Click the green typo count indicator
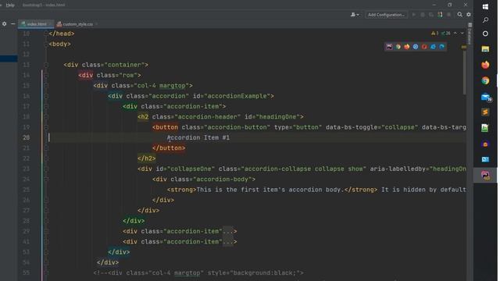500x281 pixels. click(x=446, y=33)
